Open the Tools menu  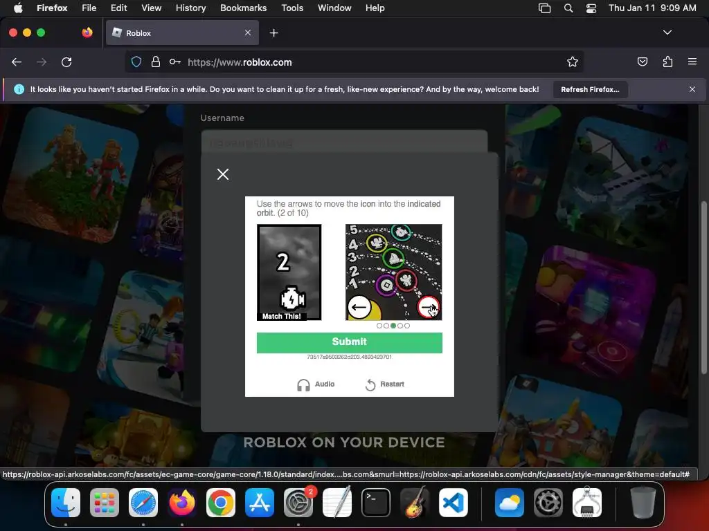292,8
